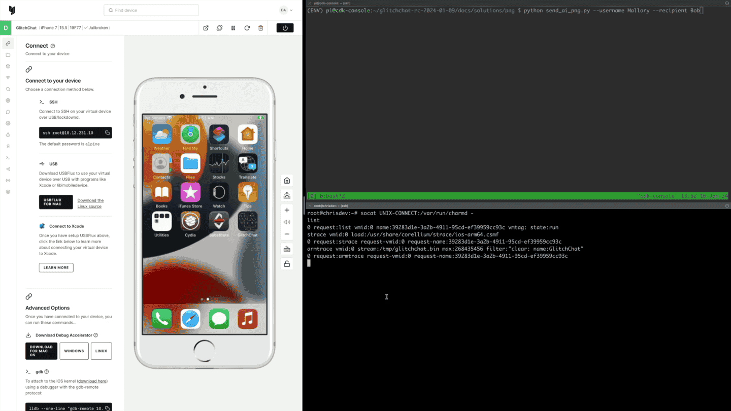
Task: Select the search icon in the sidebar
Action: tap(7, 89)
